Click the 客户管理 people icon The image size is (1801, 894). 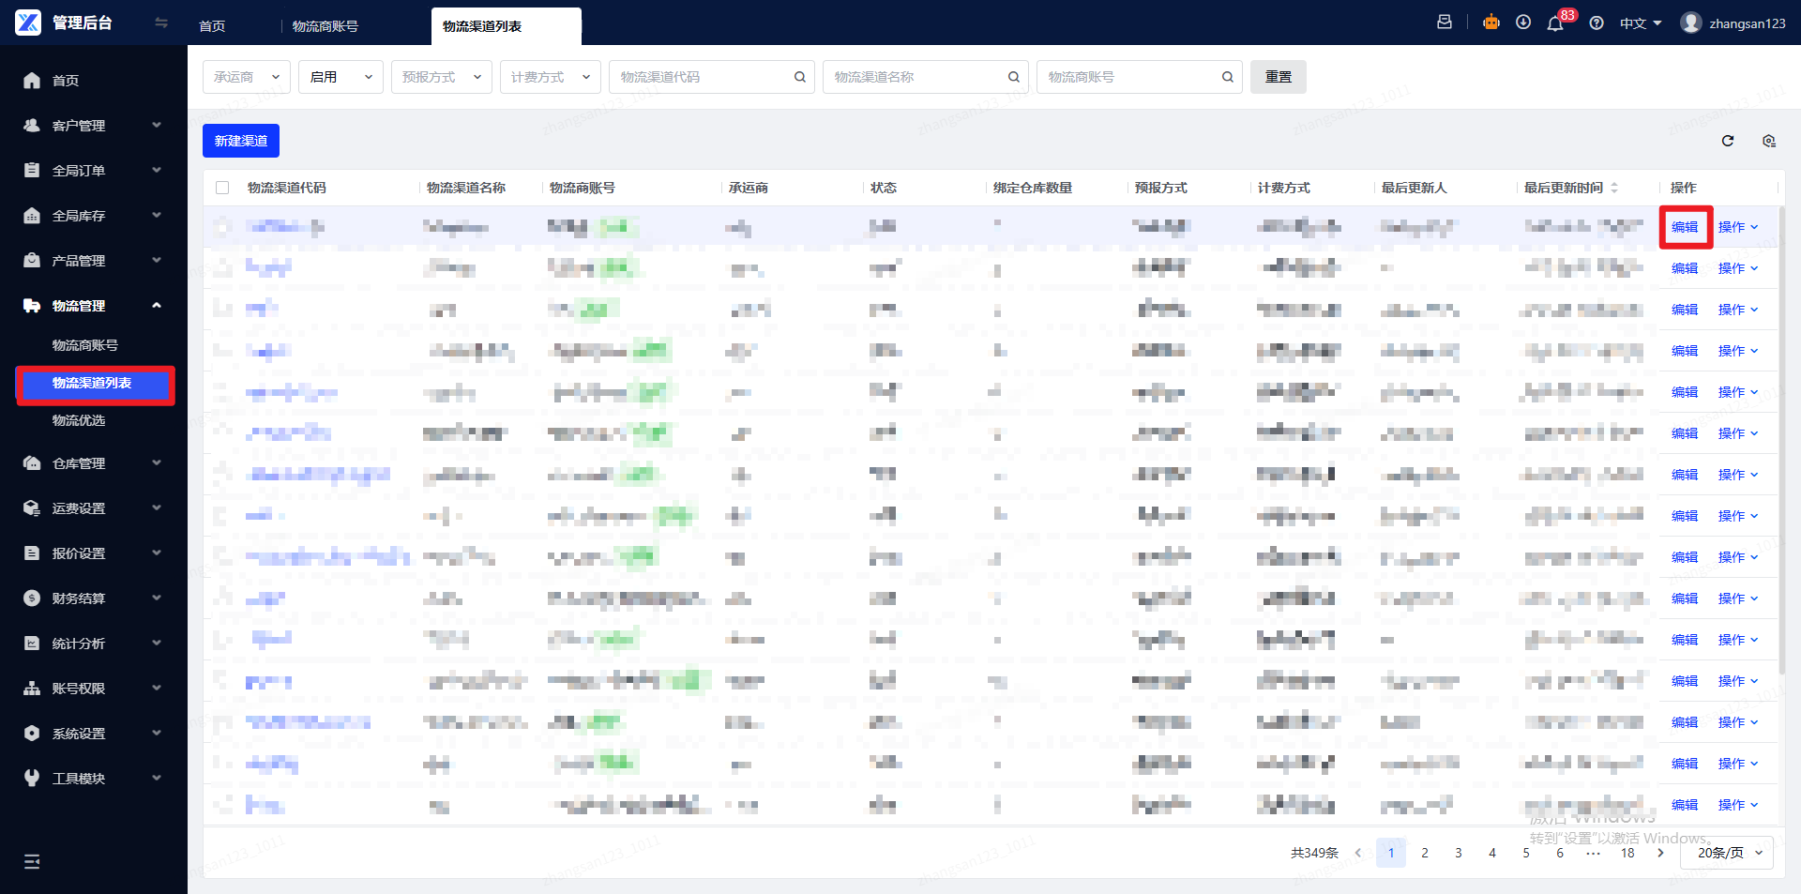(x=32, y=126)
